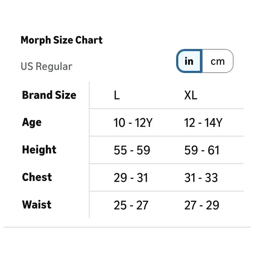Select the in unit toggle

coord(189,61)
